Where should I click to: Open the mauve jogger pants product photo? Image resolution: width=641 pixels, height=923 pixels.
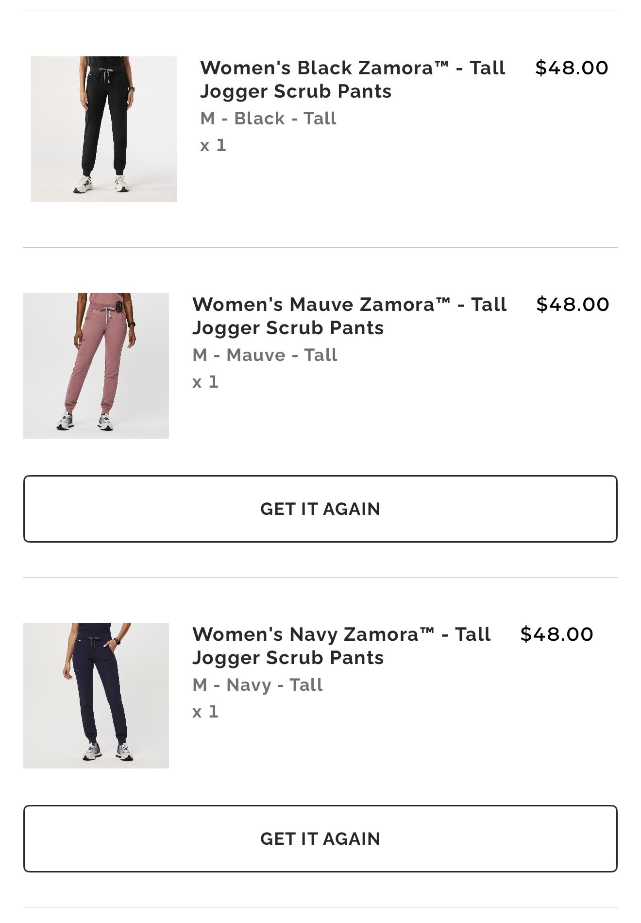coord(96,366)
